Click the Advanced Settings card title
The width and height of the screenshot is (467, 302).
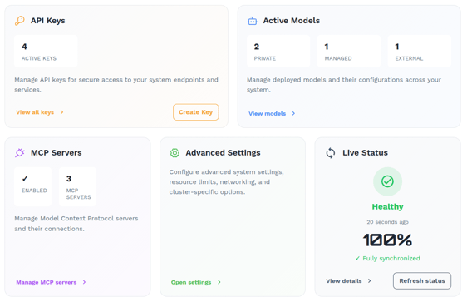coord(223,153)
